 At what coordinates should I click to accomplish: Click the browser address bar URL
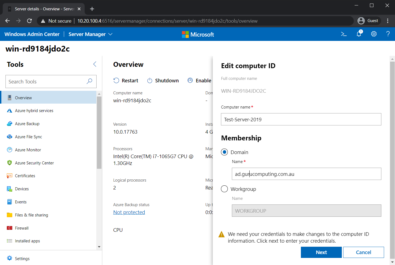(x=167, y=21)
